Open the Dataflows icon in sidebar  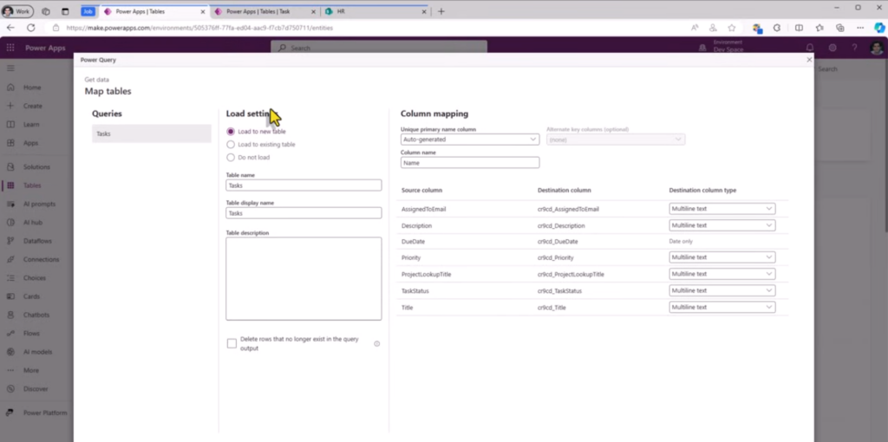pyautogui.click(x=10, y=241)
